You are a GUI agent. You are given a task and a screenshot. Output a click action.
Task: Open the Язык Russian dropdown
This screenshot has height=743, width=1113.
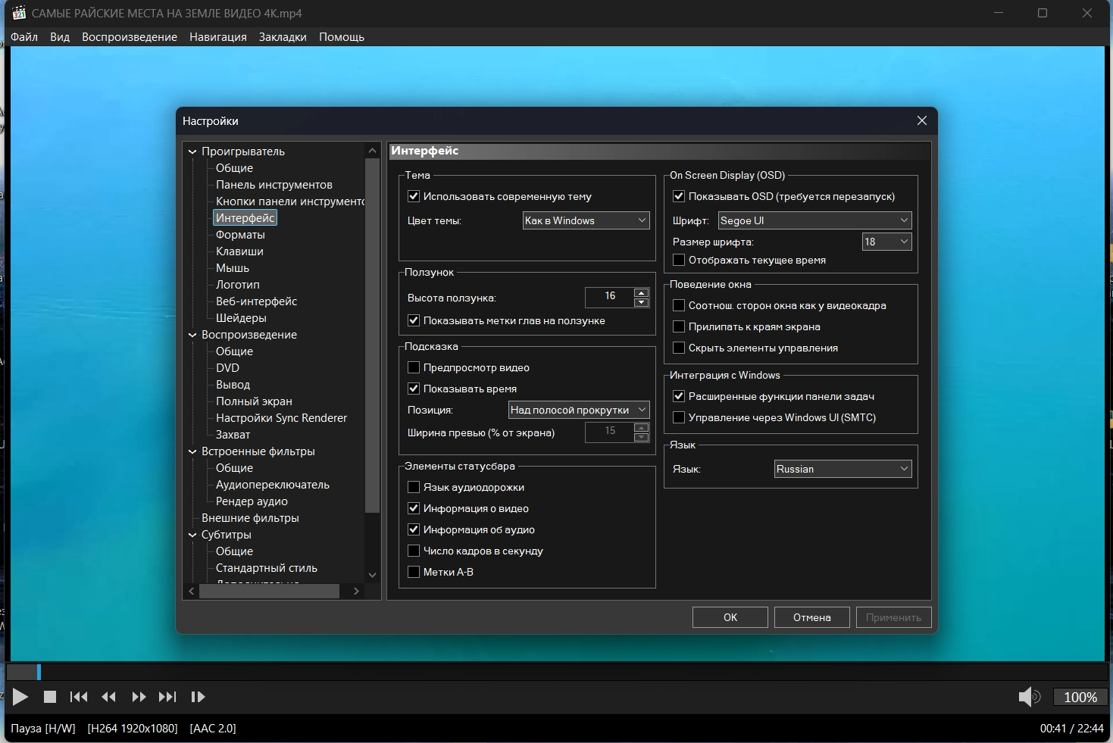coord(842,469)
